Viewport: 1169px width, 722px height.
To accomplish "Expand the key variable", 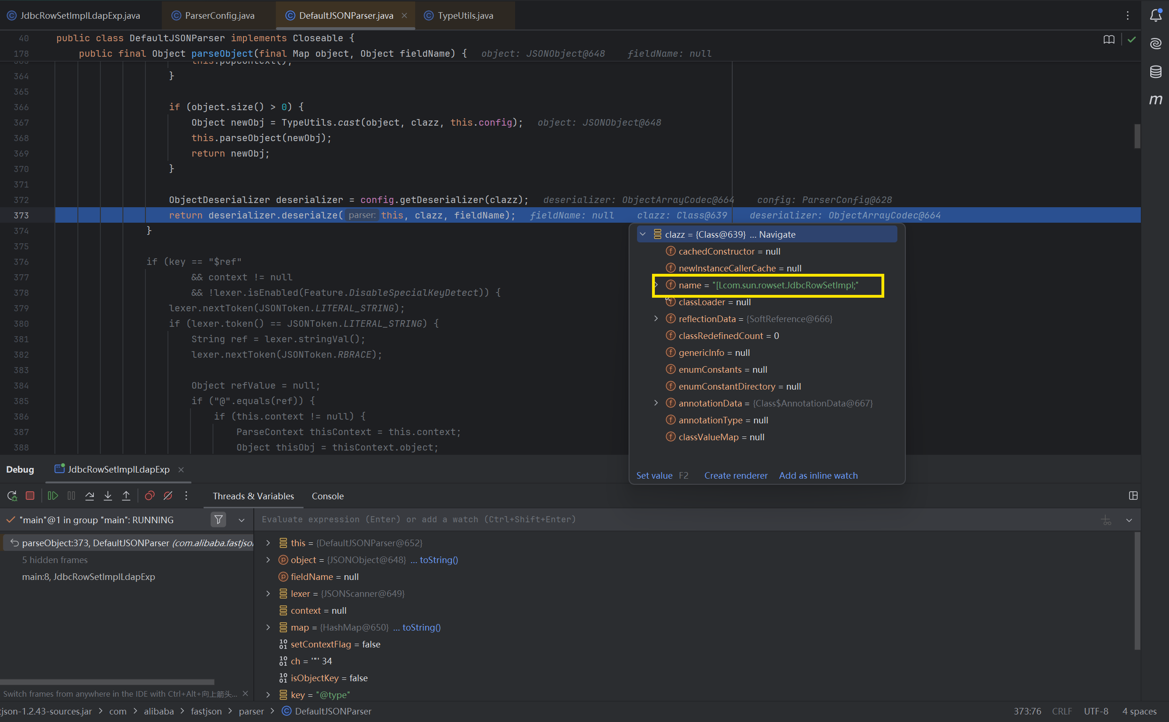I will pyautogui.click(x=268, y=695).
